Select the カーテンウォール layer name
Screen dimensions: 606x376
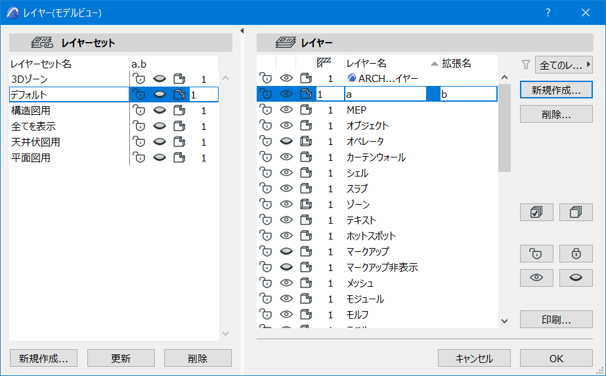(x=376, y=157)
